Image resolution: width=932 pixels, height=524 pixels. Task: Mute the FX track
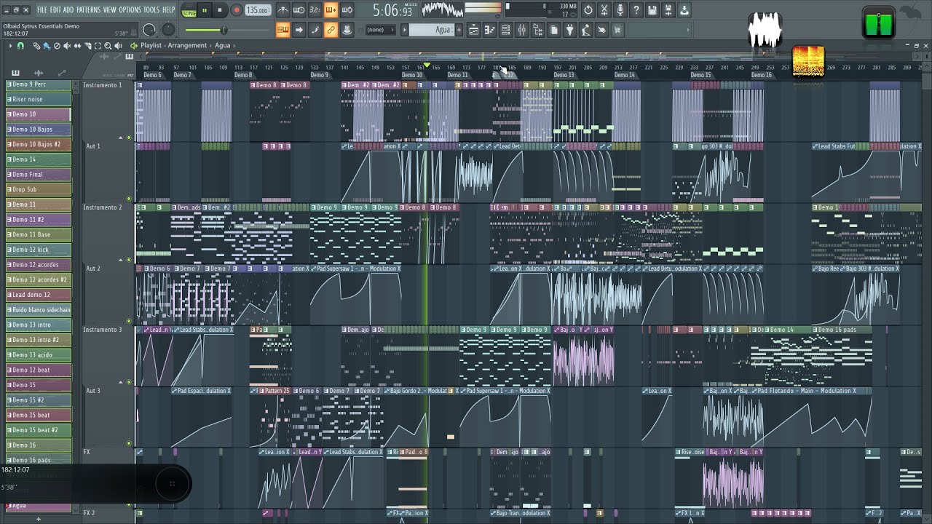(x=130, y=504)
